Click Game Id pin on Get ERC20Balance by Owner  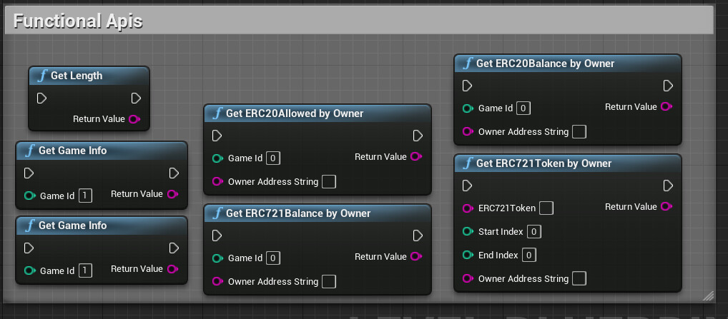click(468, 108)
